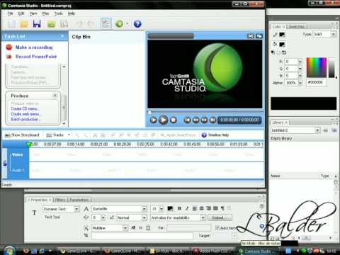This screenshot has width=340, height=255.
Task: Toggle full screen preview icon
Action: pyautogui.click(x=250, y=36)
